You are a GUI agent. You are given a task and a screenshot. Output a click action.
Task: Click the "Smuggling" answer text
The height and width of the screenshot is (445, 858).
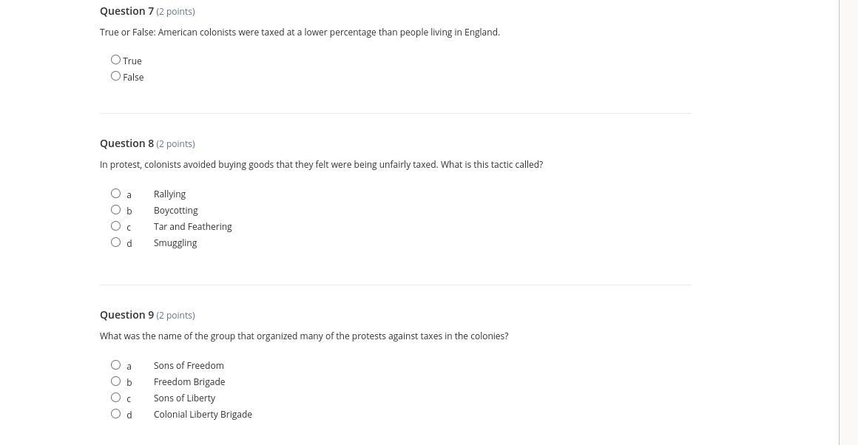pos(175,243)
